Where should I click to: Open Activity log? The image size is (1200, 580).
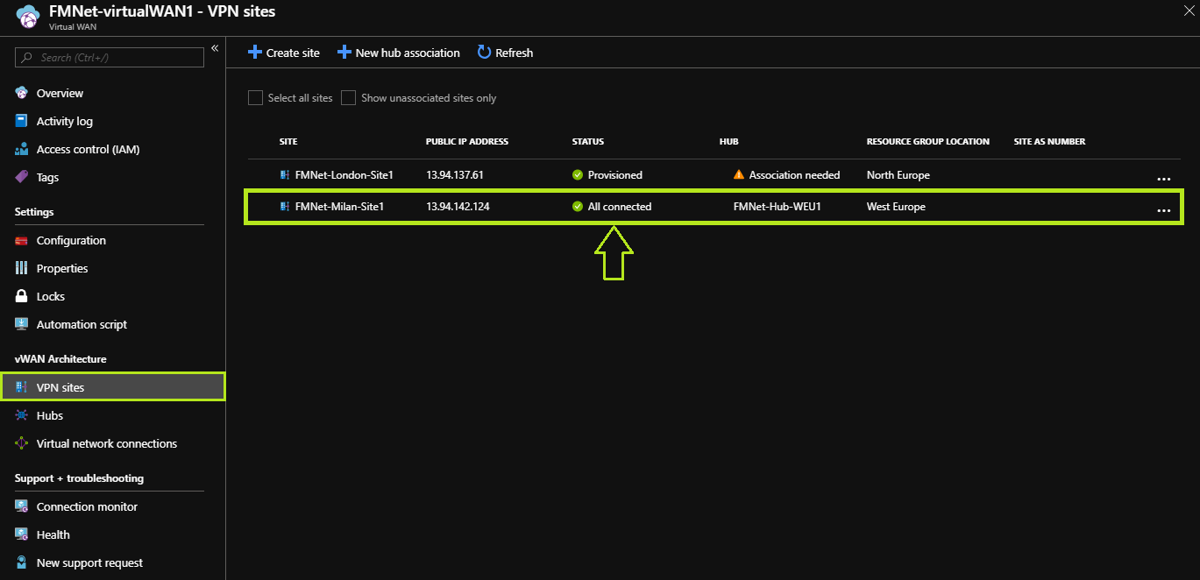coord(65,121)
